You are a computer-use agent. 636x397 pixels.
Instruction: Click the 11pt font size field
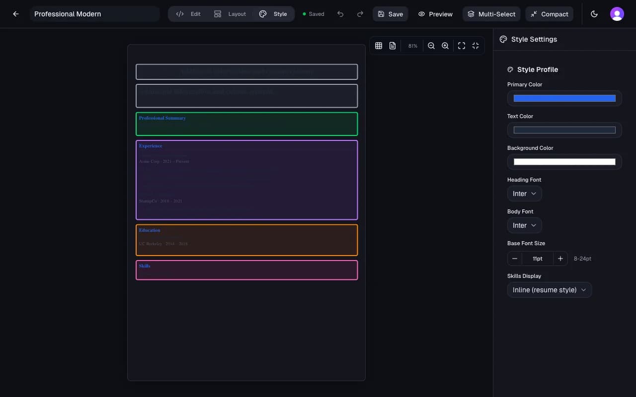(x=538, y=259)
